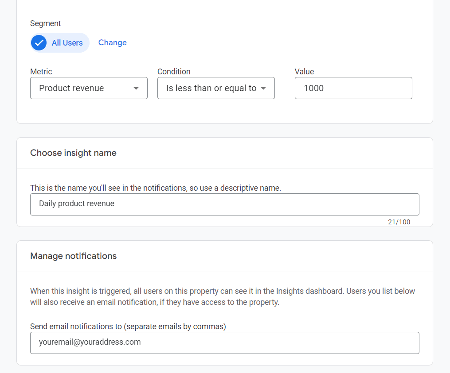Screen dimensions: 450x373
Task: Click the Change link next to All Users
Action: (112, 42)
